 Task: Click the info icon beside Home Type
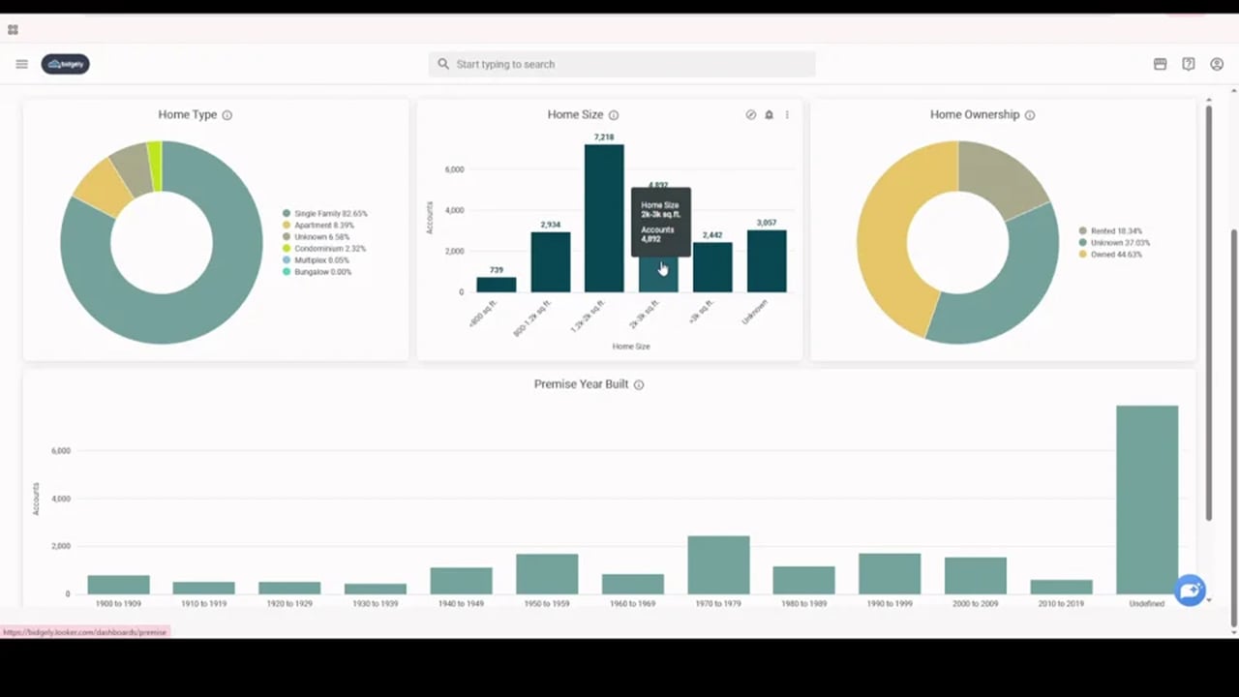click(x=227, y=115)
